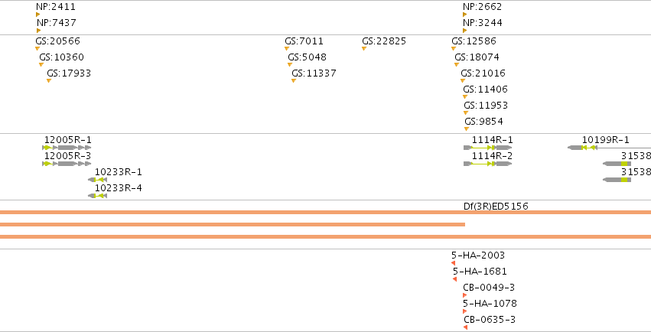Select the NP:7437 insertion arrow marker
This screenshot has height=332, width=651.
(38, 31)
